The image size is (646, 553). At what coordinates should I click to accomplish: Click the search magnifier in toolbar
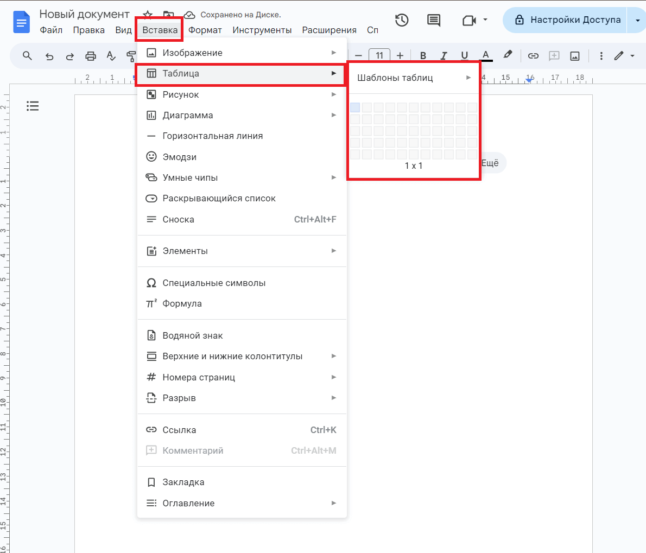28,55
